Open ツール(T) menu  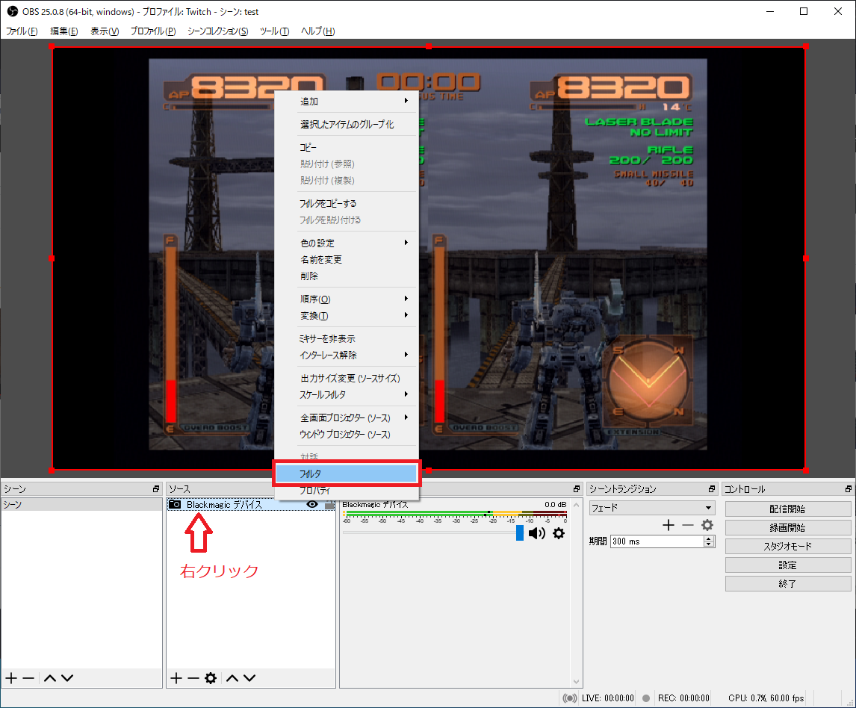click(x=274, y=31)
